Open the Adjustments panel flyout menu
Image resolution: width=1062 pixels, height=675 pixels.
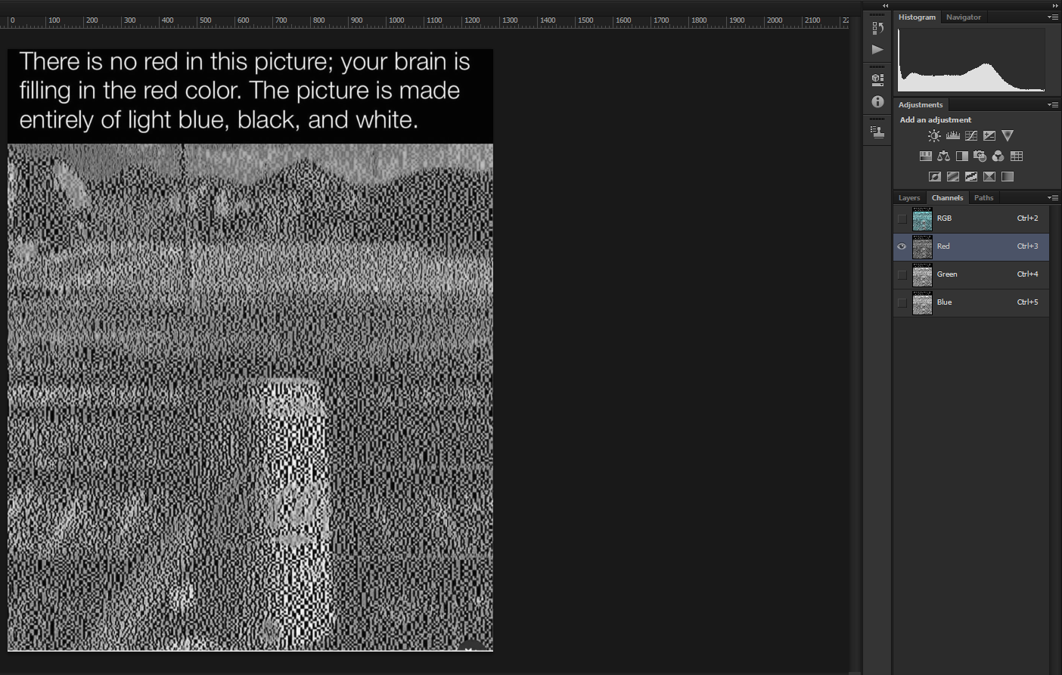point(1053,105)
